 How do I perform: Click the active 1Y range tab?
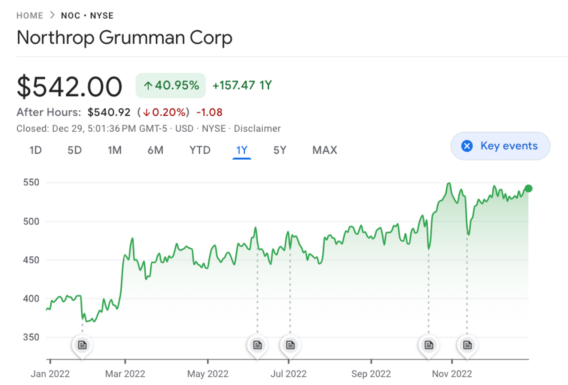tap(242, 150)
